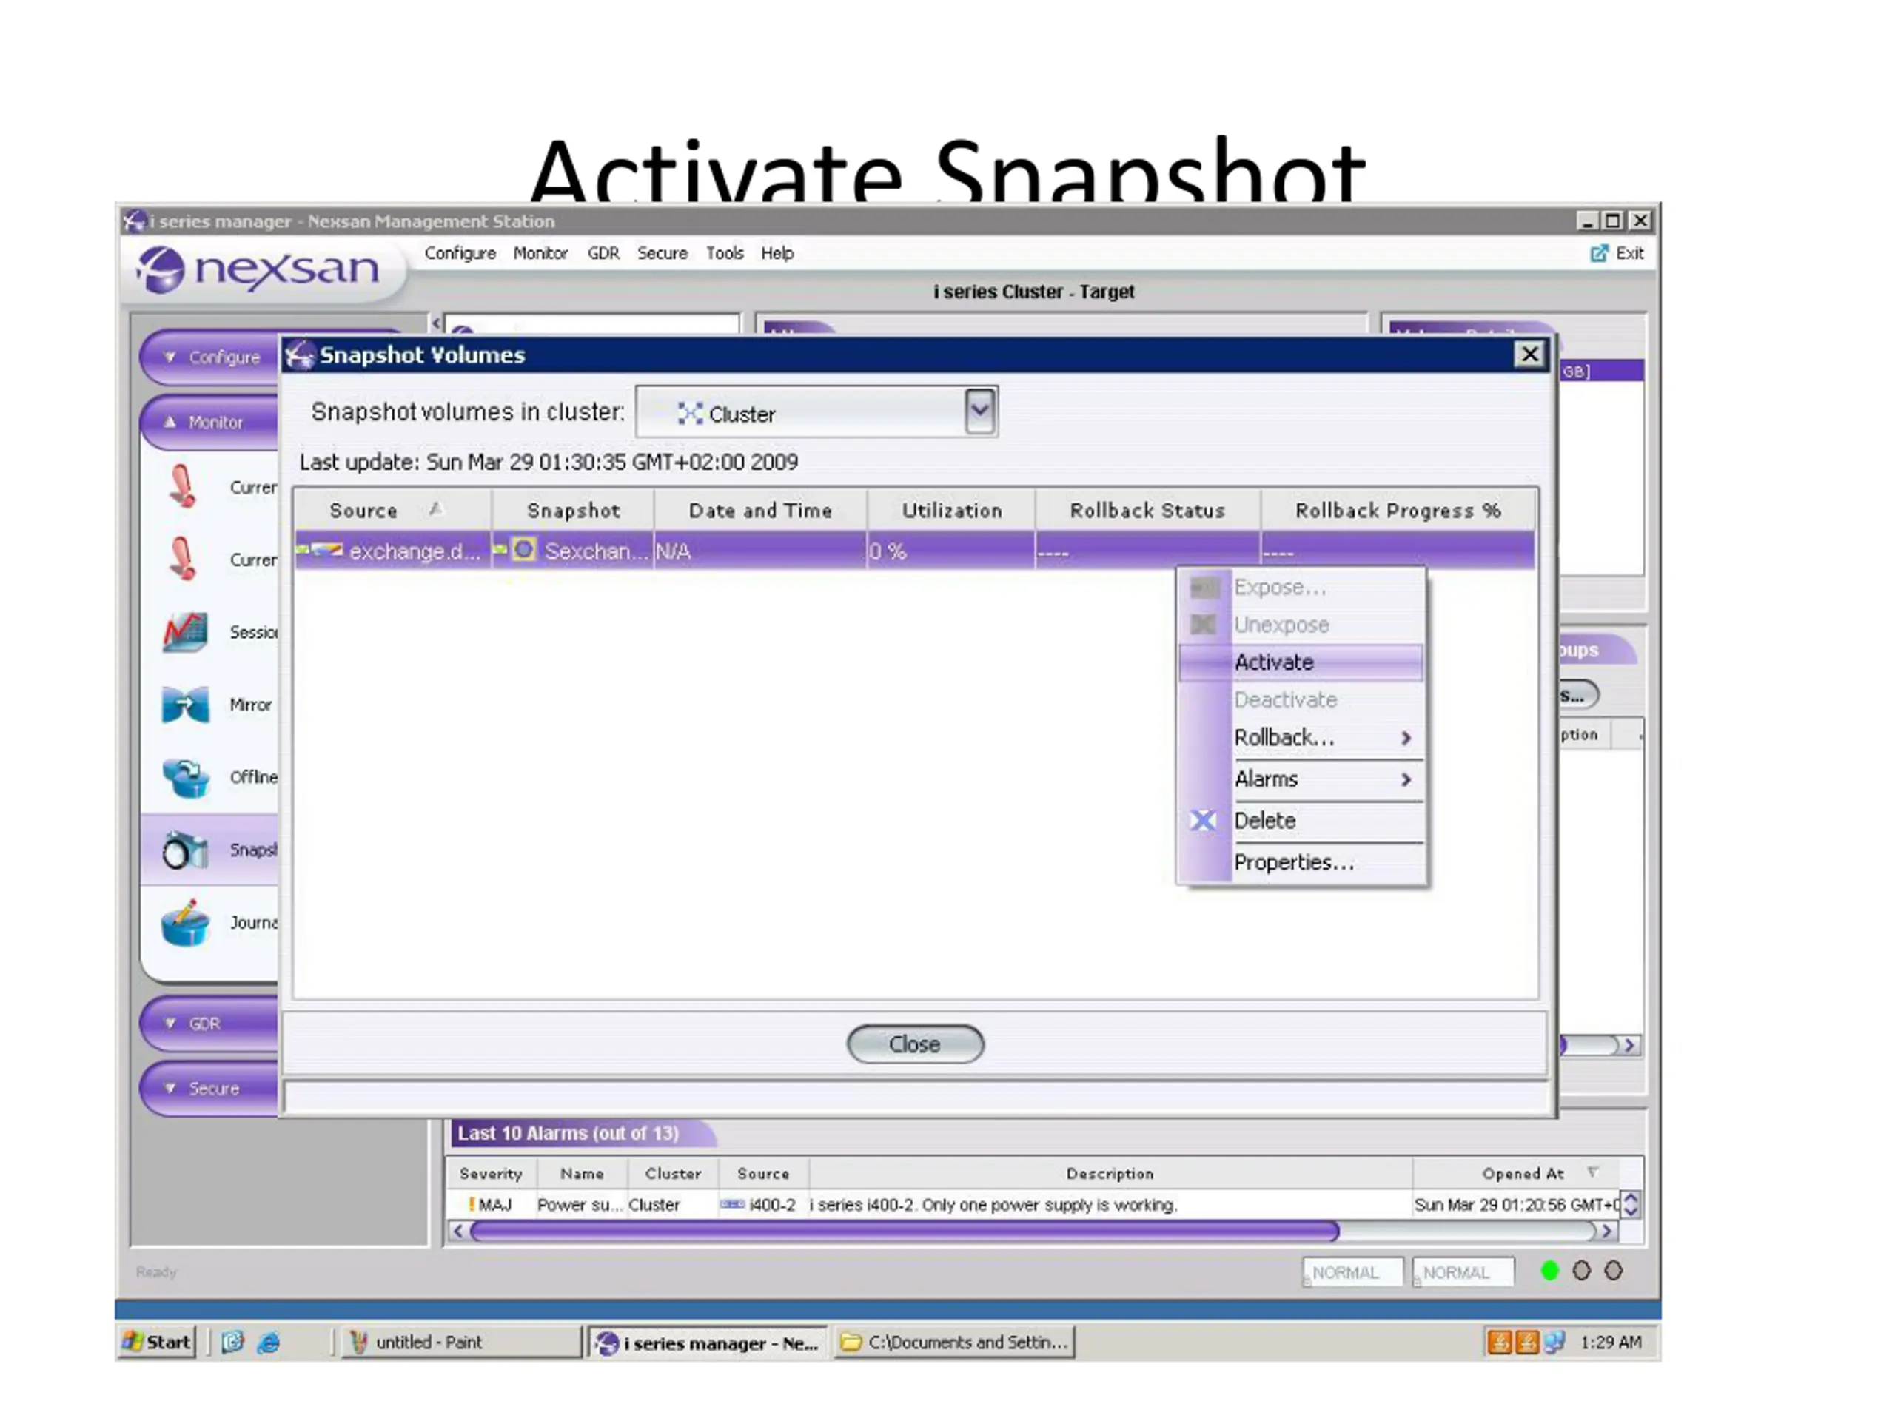Open the GDR menu in menu bar
This screenshot has height=1421, width=1895.
(x=603, y=254)
